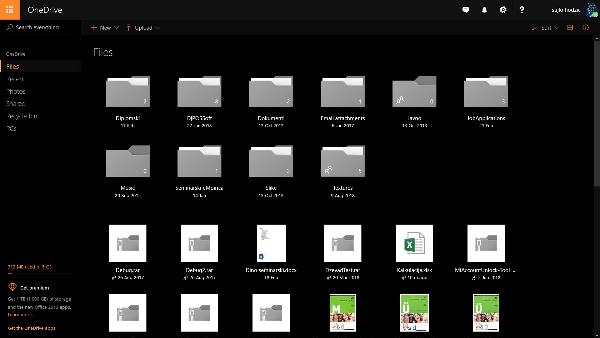Click the sujlo hodzic account name
This screenshot has width=600, height=338.
coord(566,10)
